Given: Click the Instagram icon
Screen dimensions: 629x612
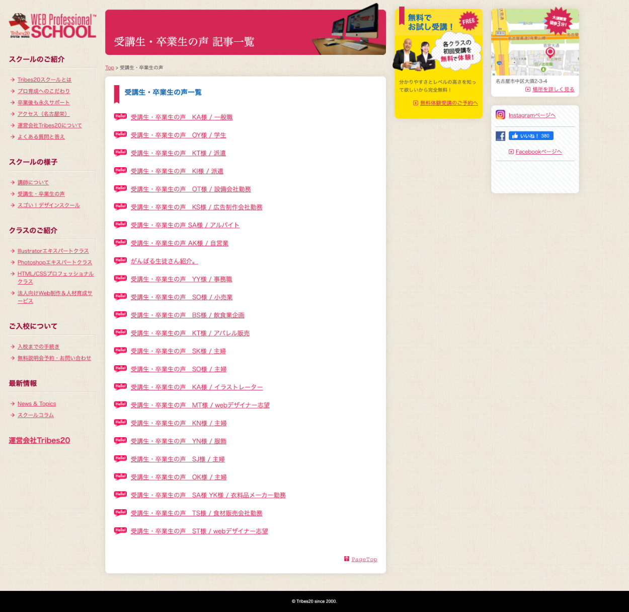Looking at the screenshot, I should 500,115.
